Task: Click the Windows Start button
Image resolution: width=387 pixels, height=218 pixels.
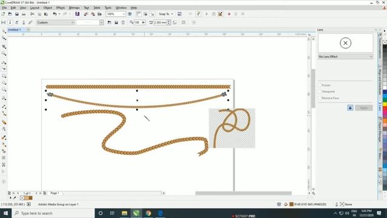Action: tap(5, 213)
